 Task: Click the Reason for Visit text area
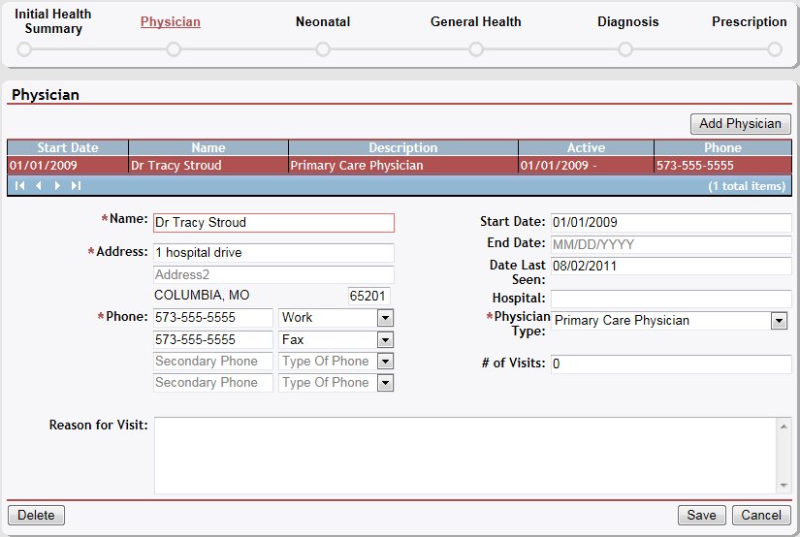coord(465,455)
